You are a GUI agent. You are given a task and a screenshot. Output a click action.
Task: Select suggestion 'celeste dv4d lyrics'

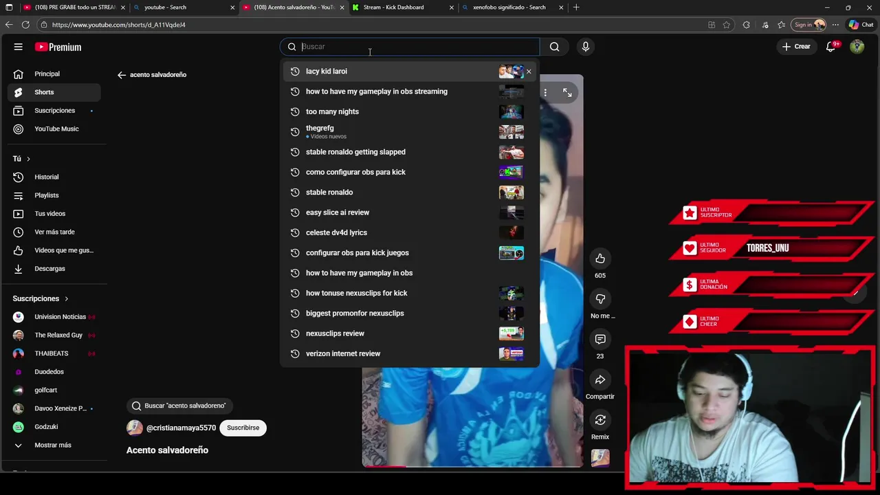410,232
